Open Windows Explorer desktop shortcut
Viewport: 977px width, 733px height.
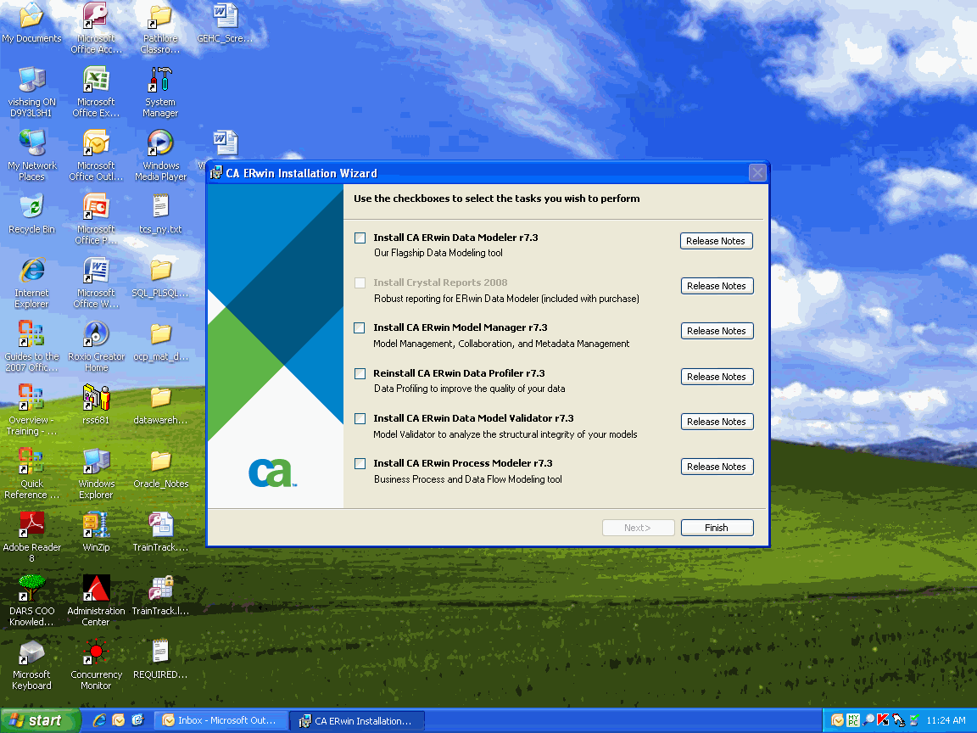pos(96,473)
